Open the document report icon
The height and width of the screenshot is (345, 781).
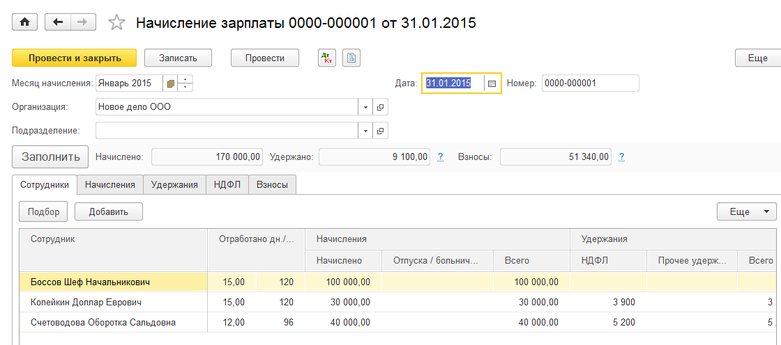351,58
